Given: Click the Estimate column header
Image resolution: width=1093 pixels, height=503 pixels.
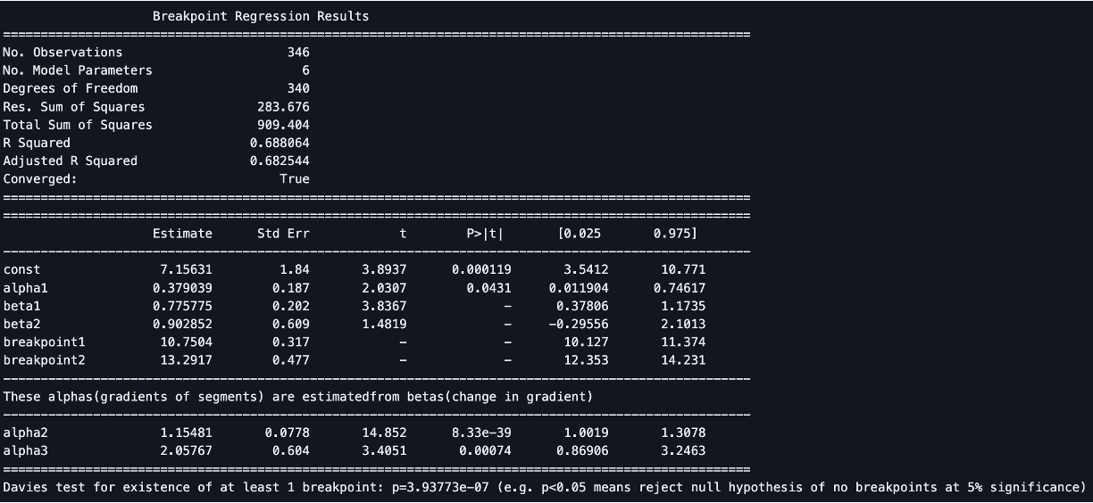Looking at the screenshot, I should click(x=182, y=234).
